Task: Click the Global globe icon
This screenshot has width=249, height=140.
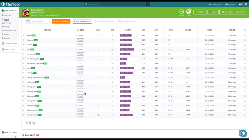Action: 189,12
